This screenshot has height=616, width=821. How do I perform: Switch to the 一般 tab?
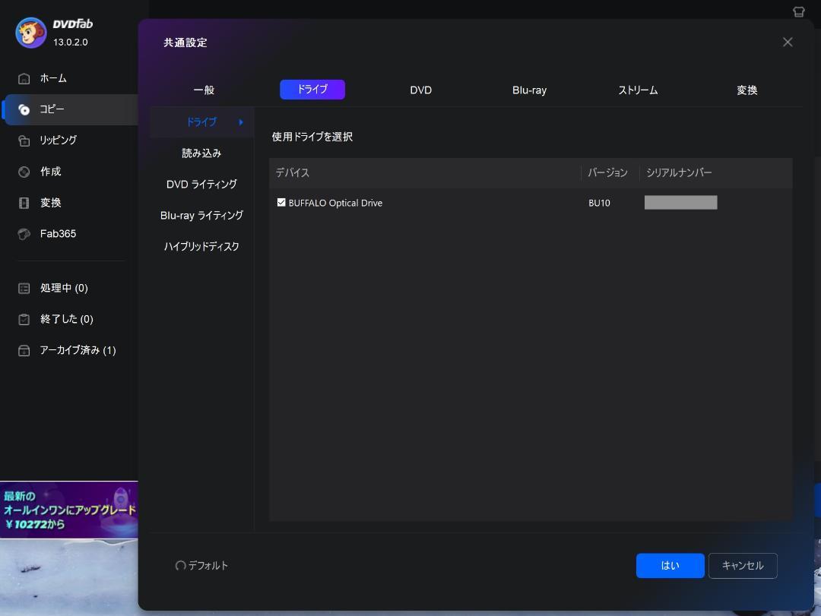pyautogui.click(x=204, y=90)
